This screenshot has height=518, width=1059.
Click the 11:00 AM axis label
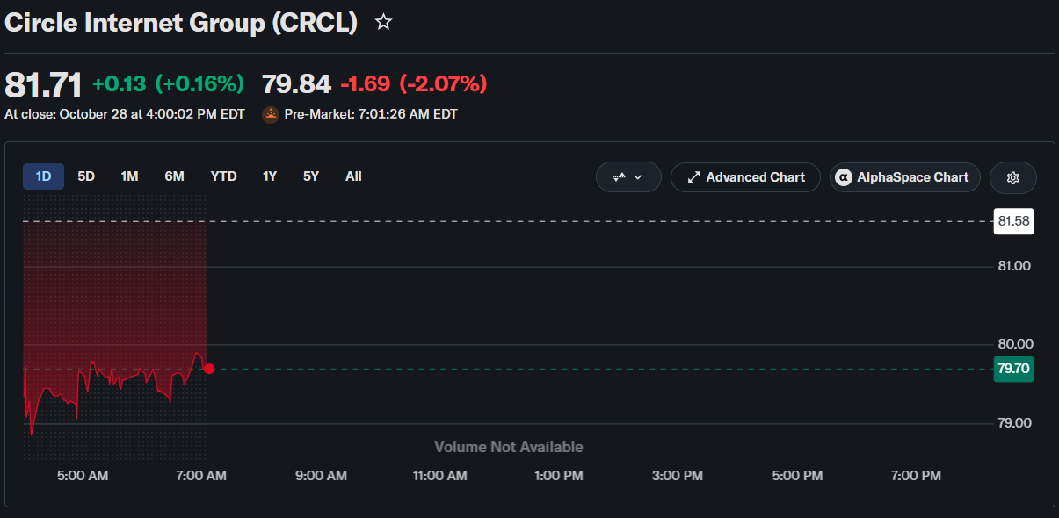coord(439,476)
